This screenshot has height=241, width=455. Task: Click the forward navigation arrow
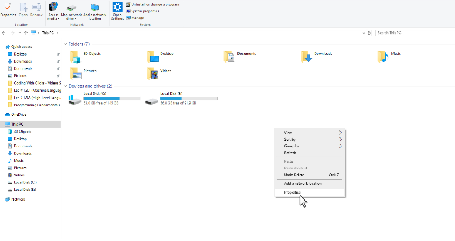pyautogui.click(x=12, y=33)
